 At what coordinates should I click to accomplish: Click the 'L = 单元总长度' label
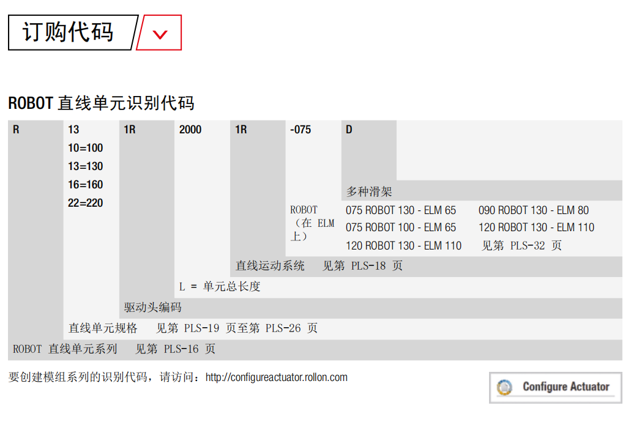(x=220, y=287)
